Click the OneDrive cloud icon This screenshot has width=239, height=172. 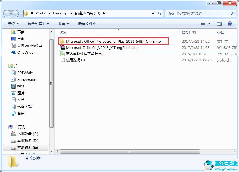click(x=14, y=52)
